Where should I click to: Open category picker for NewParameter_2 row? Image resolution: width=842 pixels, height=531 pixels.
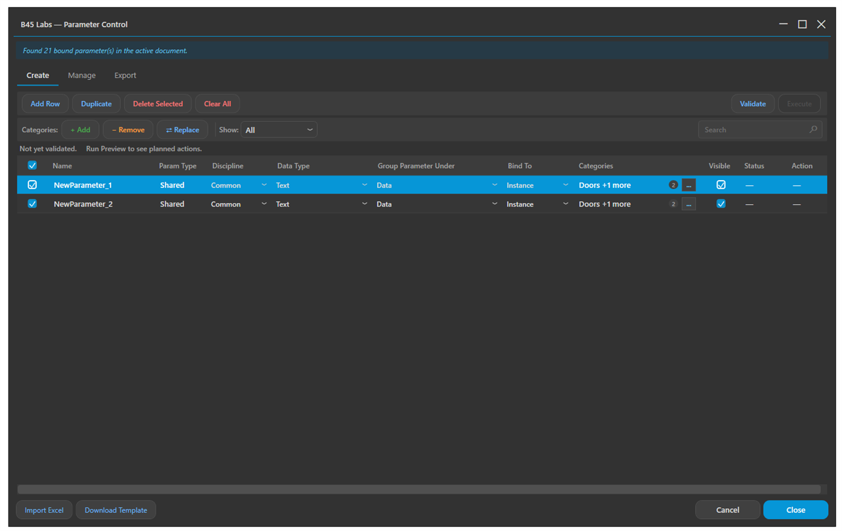coord(689,204)
